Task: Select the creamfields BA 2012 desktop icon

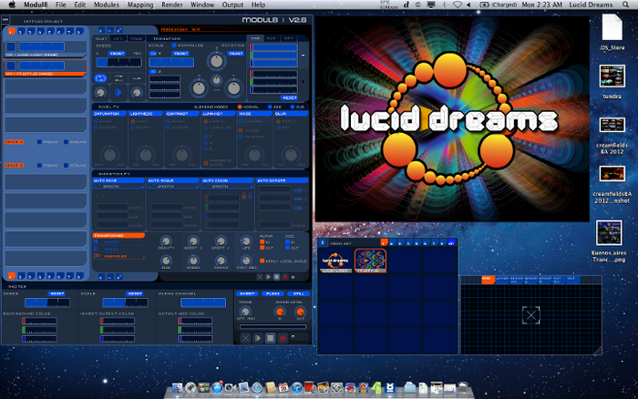Action: pos(612,126)
